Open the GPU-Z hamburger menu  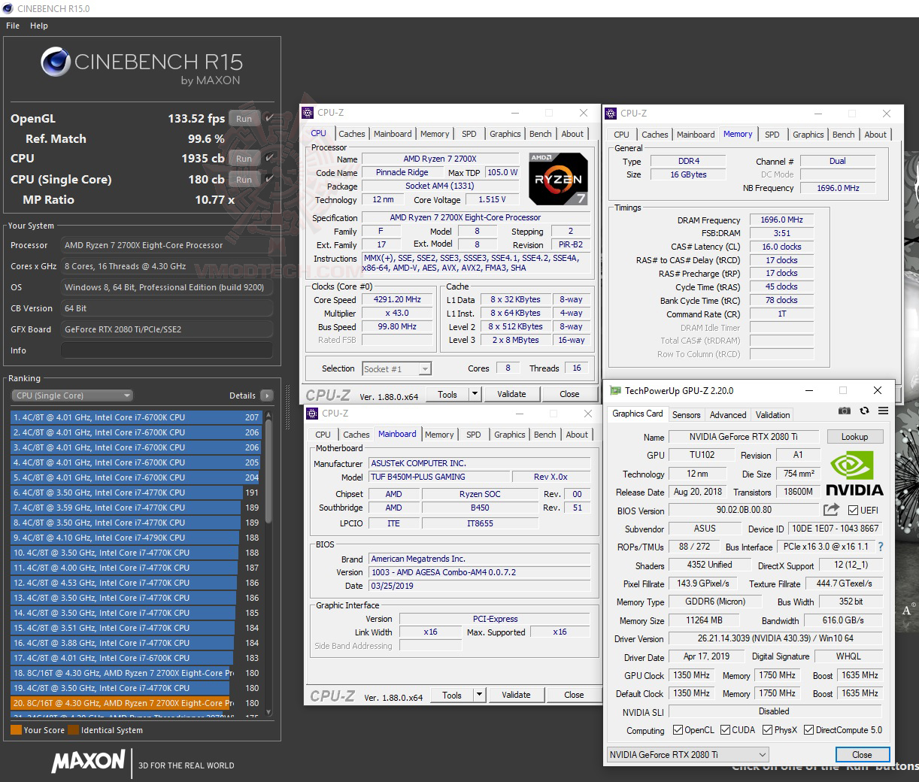pyautogui.click(x=883, y=411)
